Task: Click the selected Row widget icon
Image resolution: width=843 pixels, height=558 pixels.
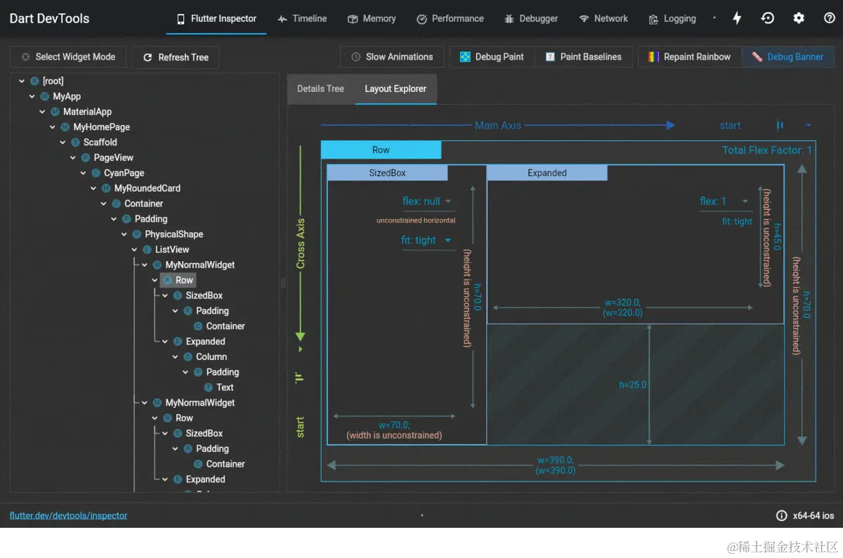Action: [167, 280]
